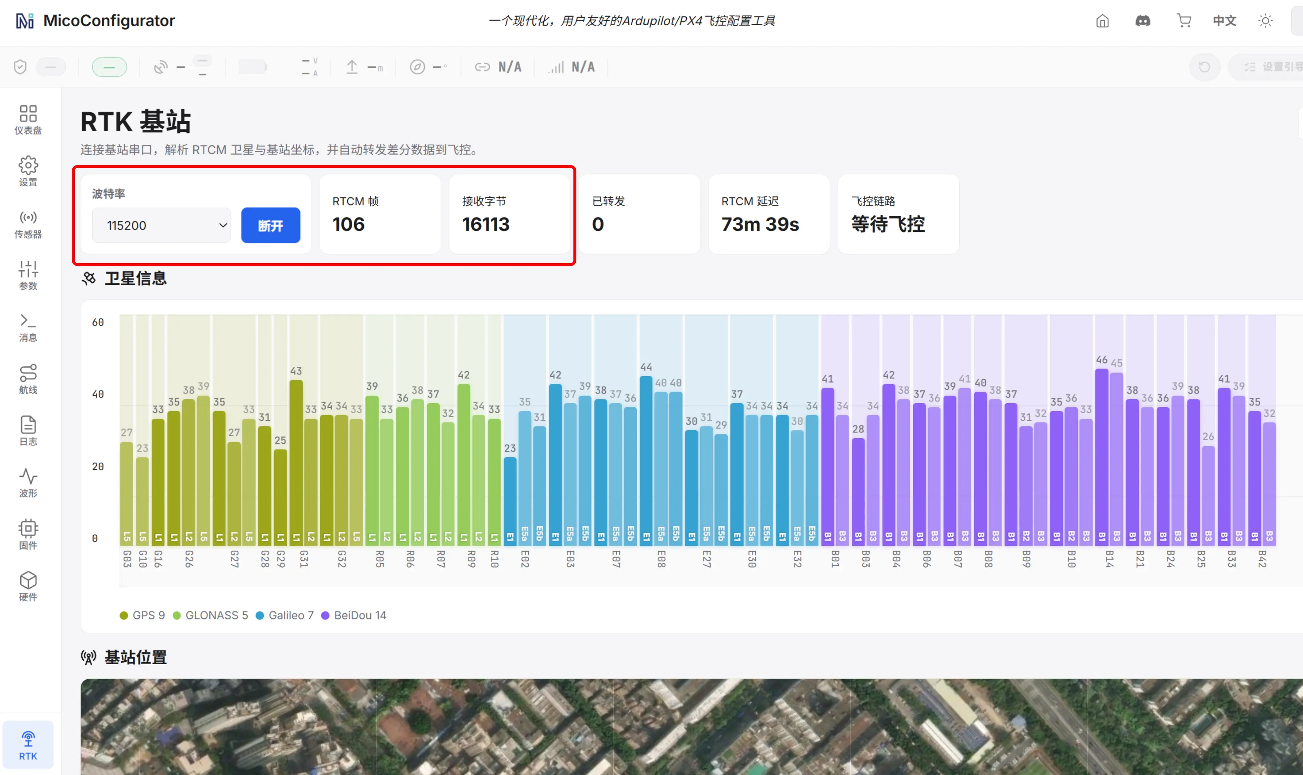Toggle GPS 9 legend entry
The height and width of the screenshot is (775, 1303).
coord(142,615)
